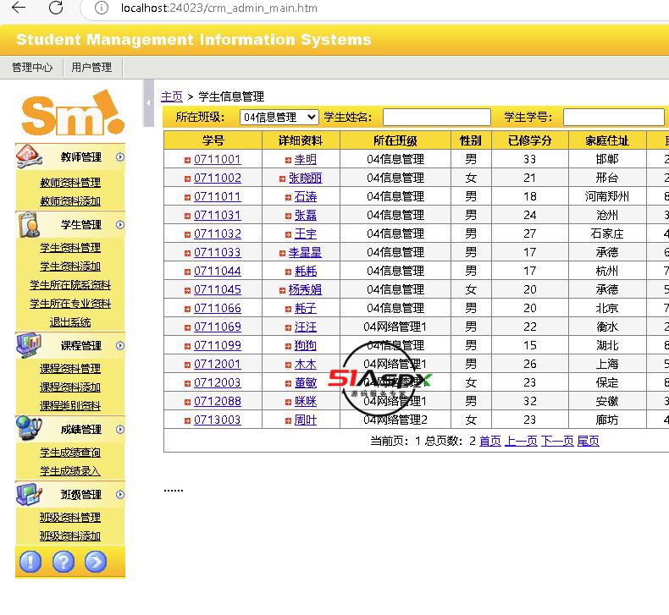Screen dimensions: 669x615
Task: Go to 上一页 previous page
Action: point(521,441)
